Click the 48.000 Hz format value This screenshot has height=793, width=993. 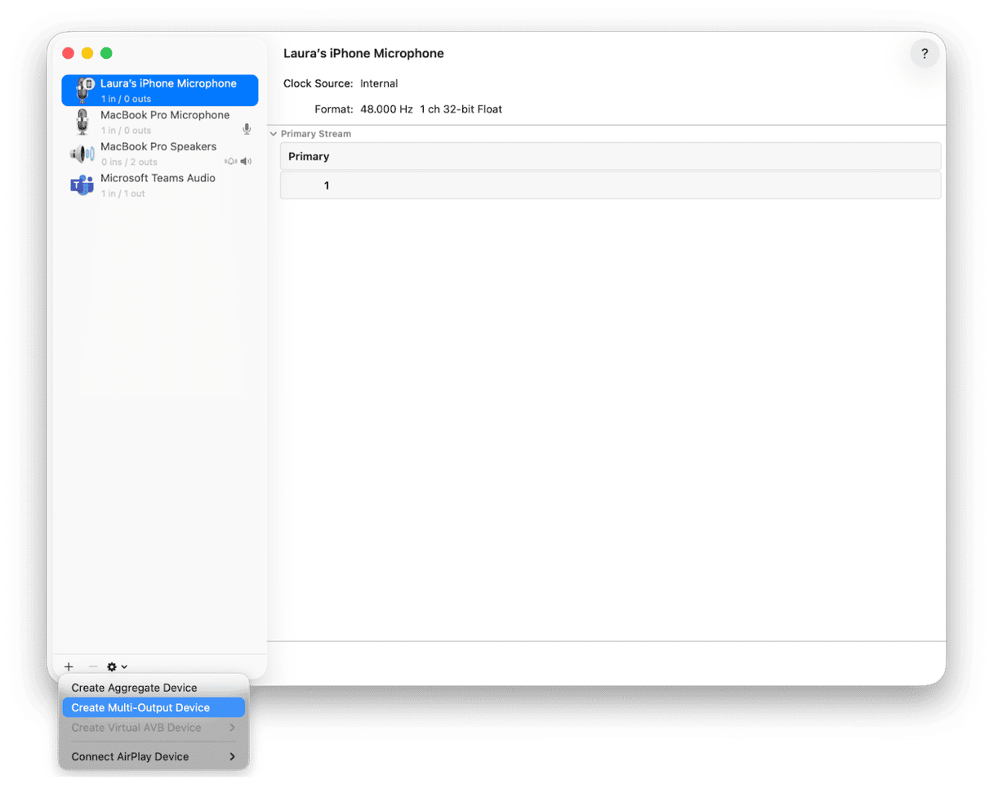coord(386,109)
